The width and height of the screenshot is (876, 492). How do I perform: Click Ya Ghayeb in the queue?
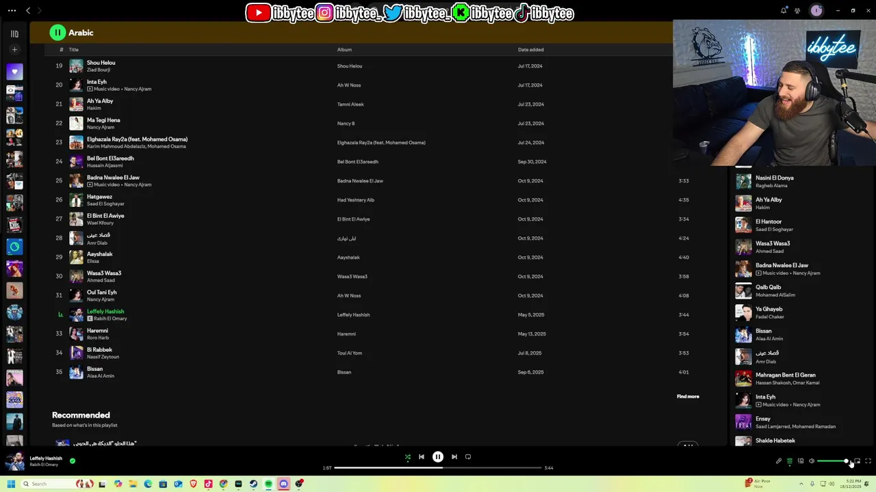(x=769, y=309)
